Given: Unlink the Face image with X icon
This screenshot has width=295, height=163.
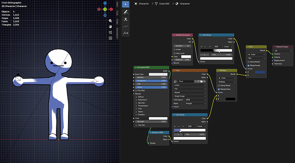Looking at the screenshot, I should pos(204,81).
